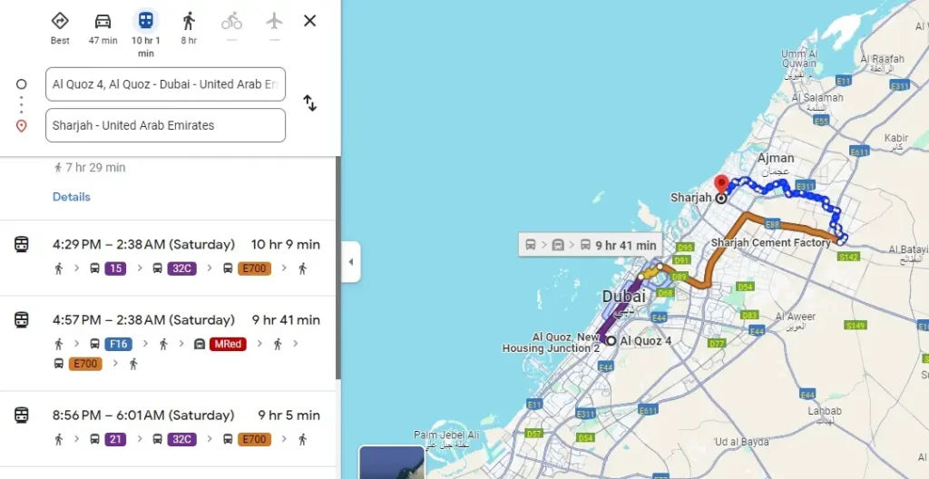The width and height of the screenshot is (929, 479).
Task: Select route 8:56 PM – 6:01 AM
Action: click(x=168, y=428)
